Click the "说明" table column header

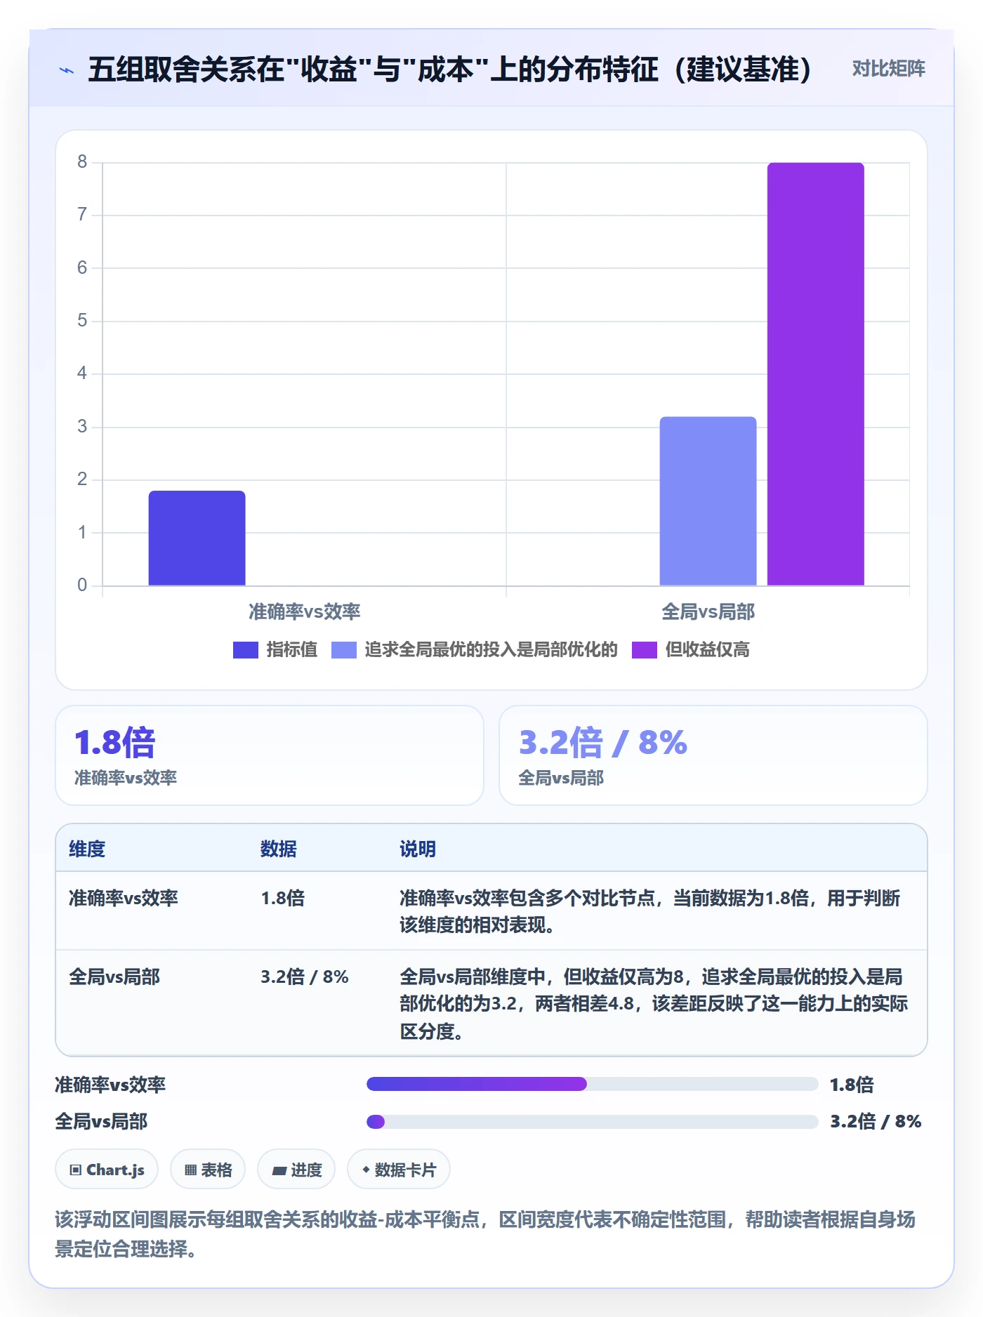coord(418,849)
